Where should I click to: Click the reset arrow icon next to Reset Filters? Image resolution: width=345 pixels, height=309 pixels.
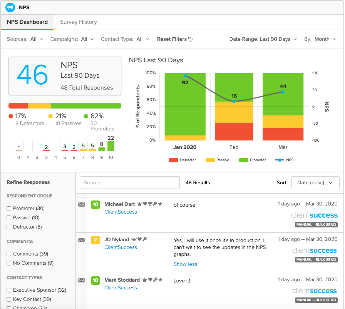point(191,39)
